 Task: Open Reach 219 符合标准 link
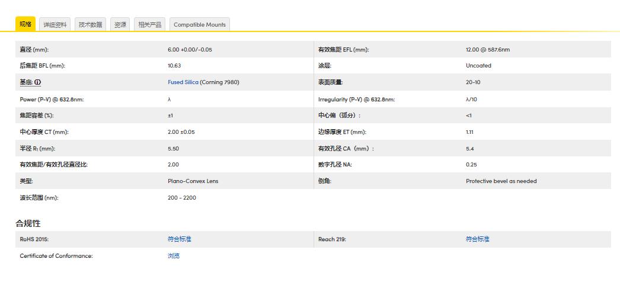(x=478, y=239)
